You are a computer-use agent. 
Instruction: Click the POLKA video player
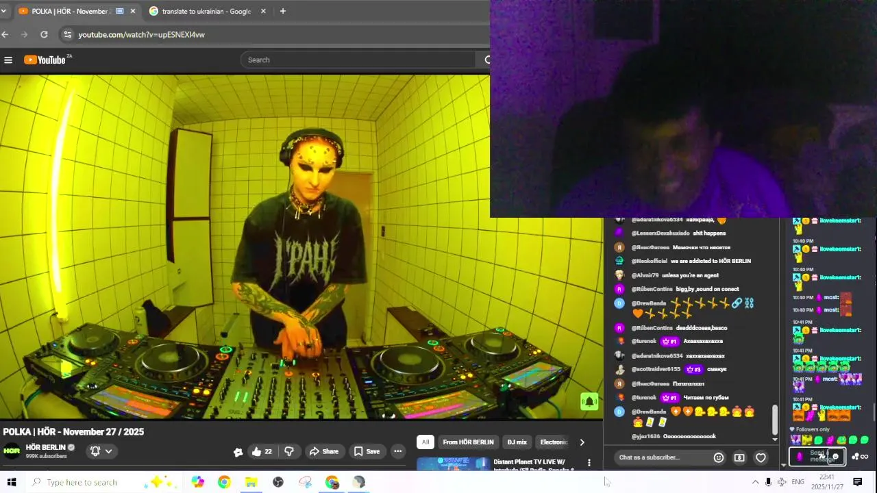[301, 246]
